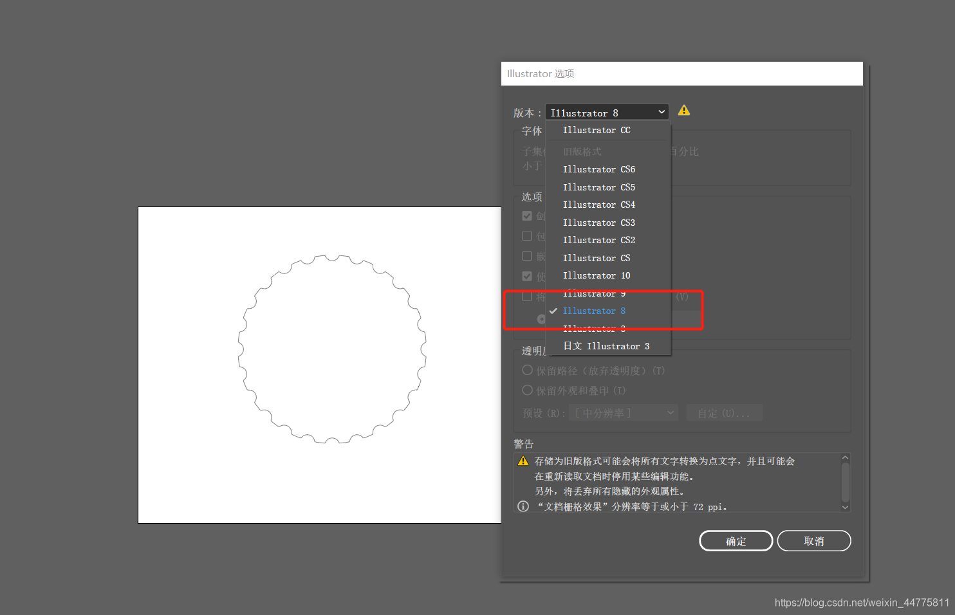Image resolution: width=955 pixels, height=615 pixels.
Task: Open the 预设 中分辨率 dropdown
Action: [x=624, y=413]
